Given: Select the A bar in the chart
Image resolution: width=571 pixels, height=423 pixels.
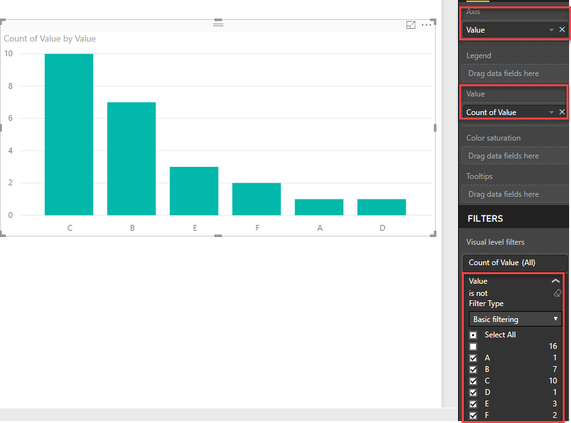Looking at the screenshot, I should (x=319, y=207).
